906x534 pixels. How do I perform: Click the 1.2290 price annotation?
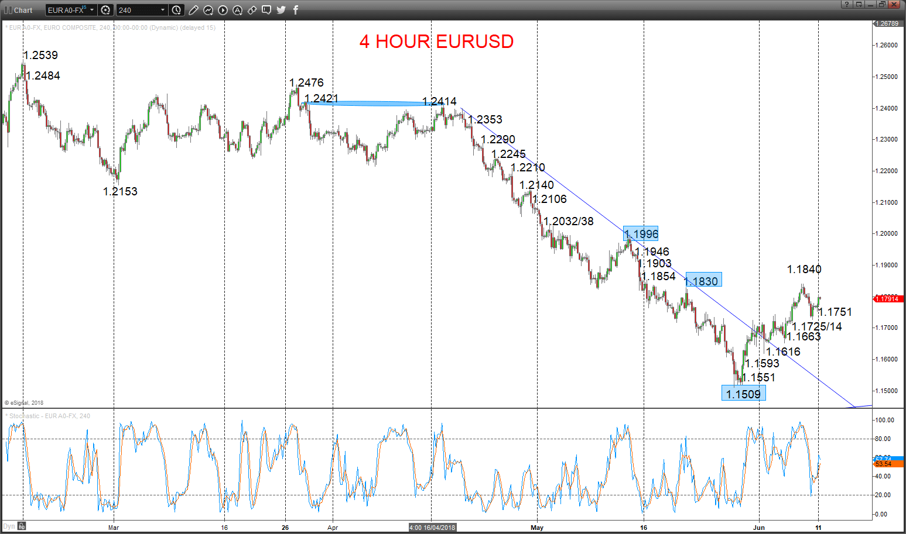[x=498, y=139]
